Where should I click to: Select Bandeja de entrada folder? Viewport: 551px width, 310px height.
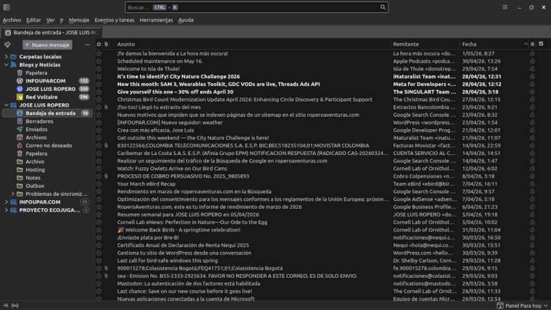click(x=47, y=113)
